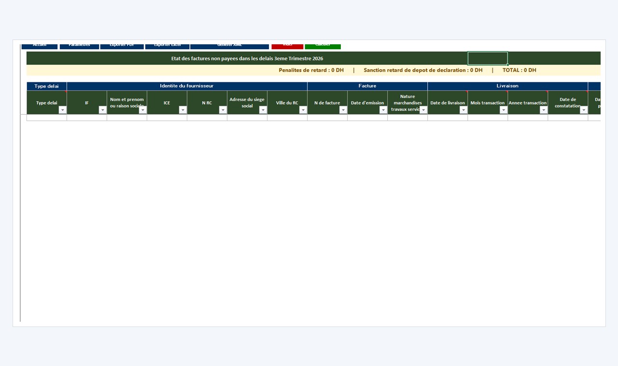Open filter dropdown for ICE column
The height and width of the screenshot is (366, 618).
(183, 110)
